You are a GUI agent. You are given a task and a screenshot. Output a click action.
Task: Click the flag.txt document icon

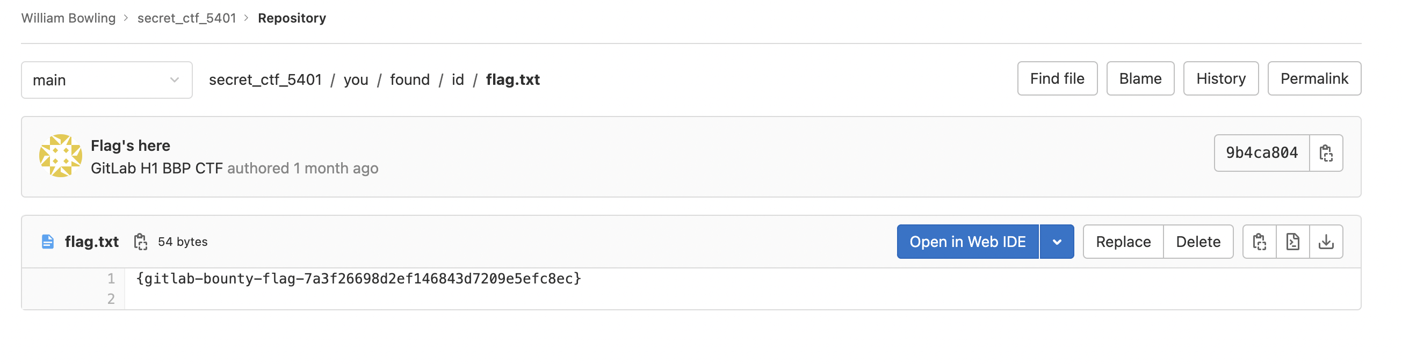pos(48,242)
